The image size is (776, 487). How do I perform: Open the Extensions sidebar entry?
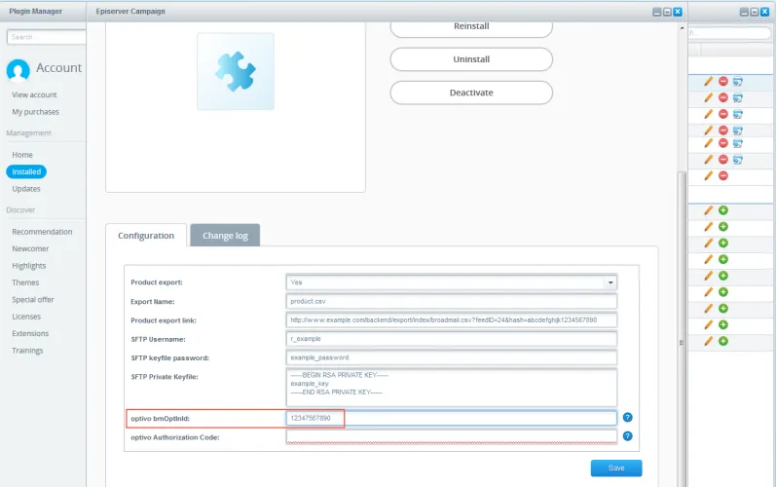(x=30, y=333)
